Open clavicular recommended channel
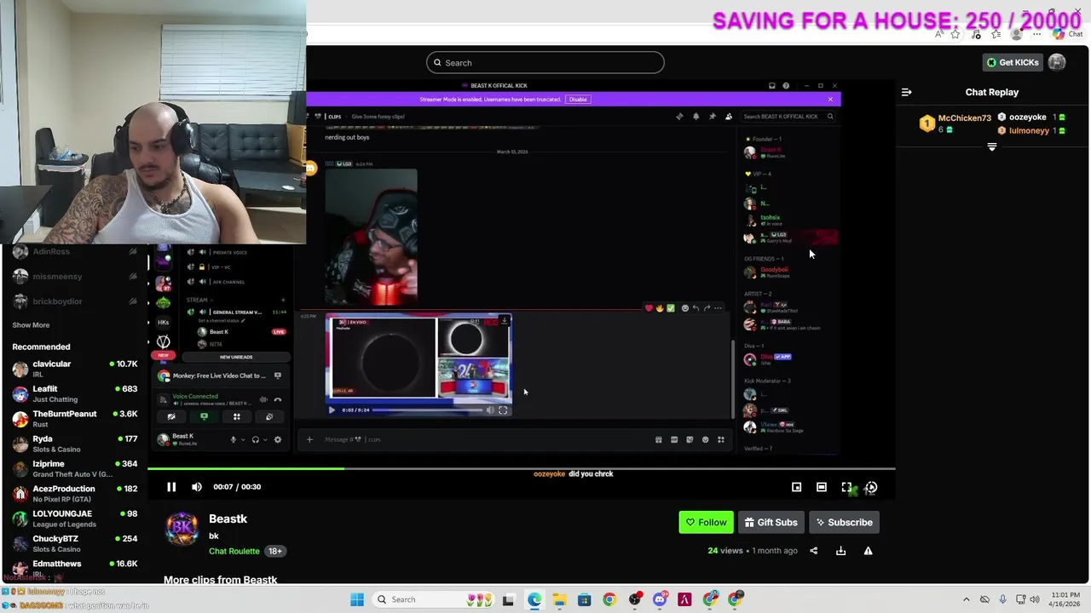 75,369
